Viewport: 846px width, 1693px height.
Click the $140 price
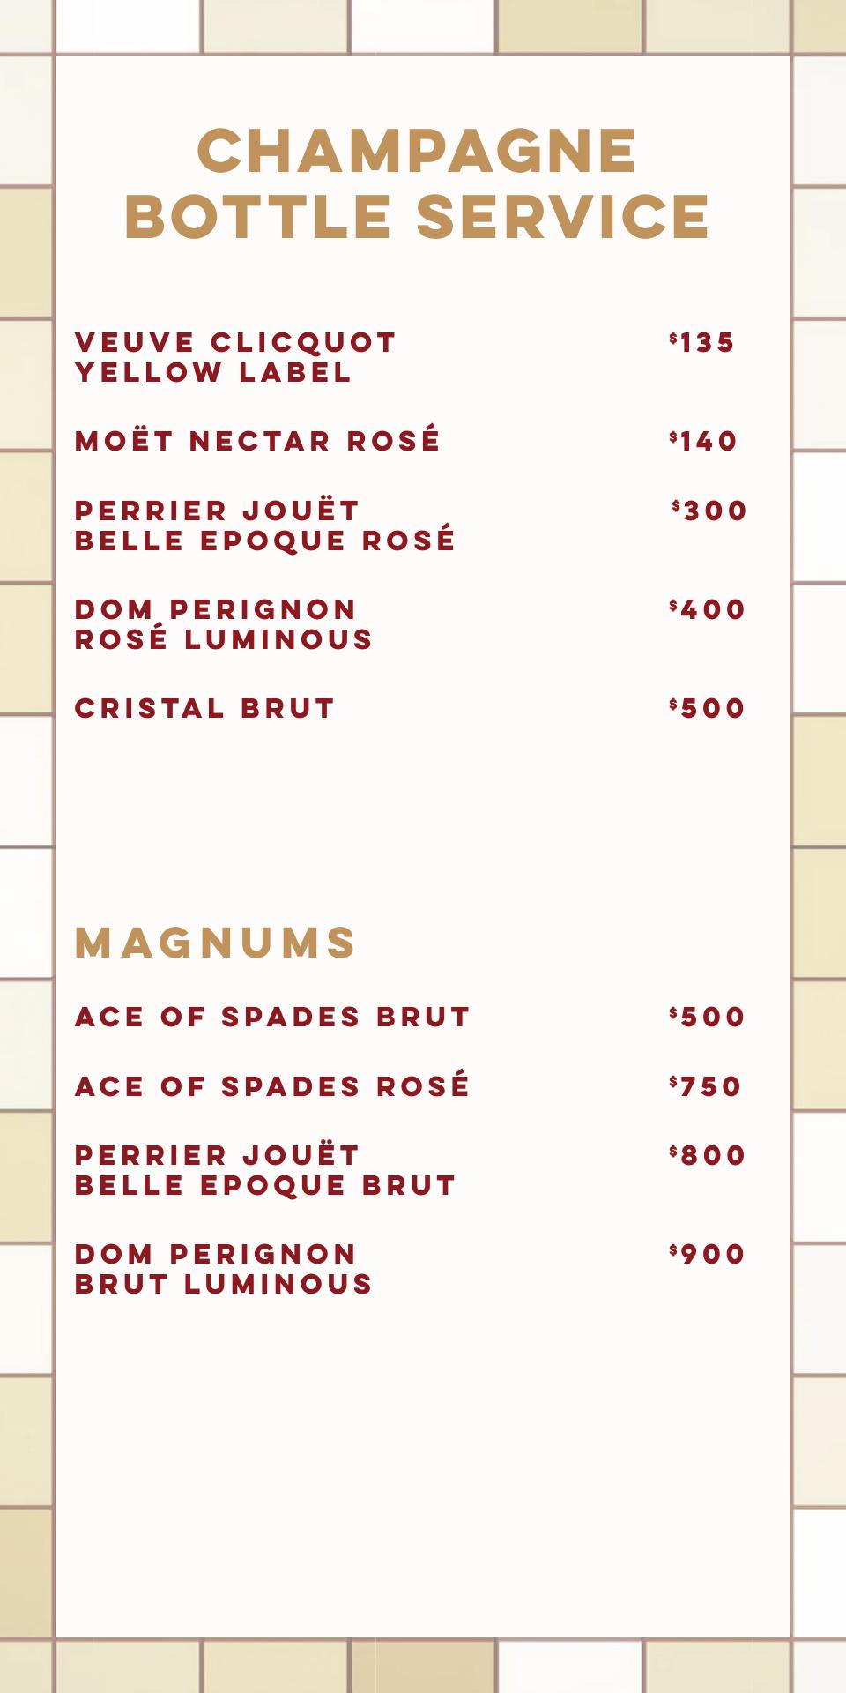pos(703,441)
